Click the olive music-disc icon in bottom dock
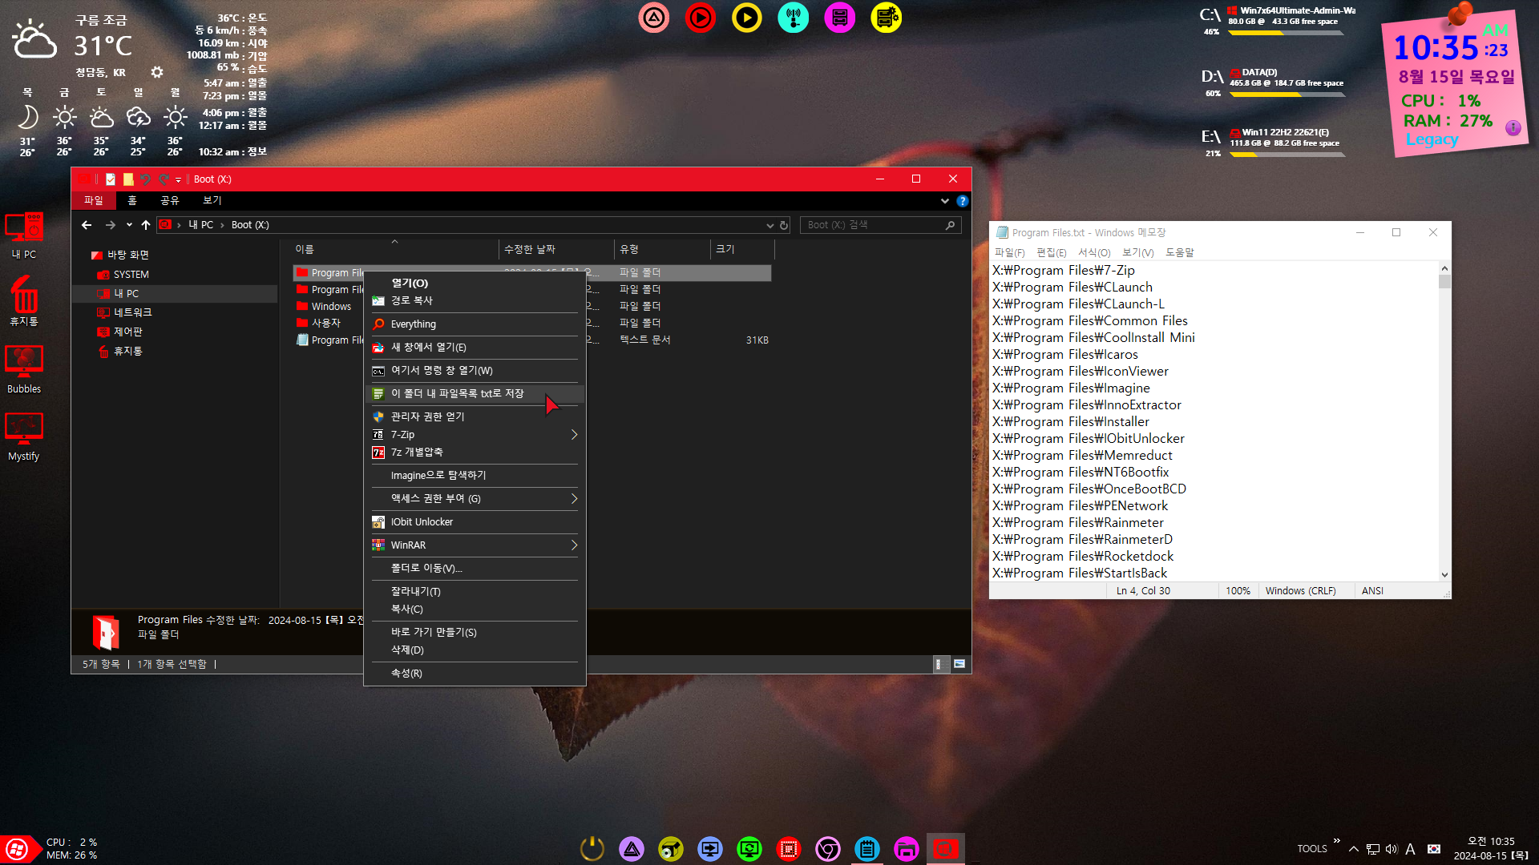Screen dimensions: 1539x865 pyautogui.click(x=671, y=848)
